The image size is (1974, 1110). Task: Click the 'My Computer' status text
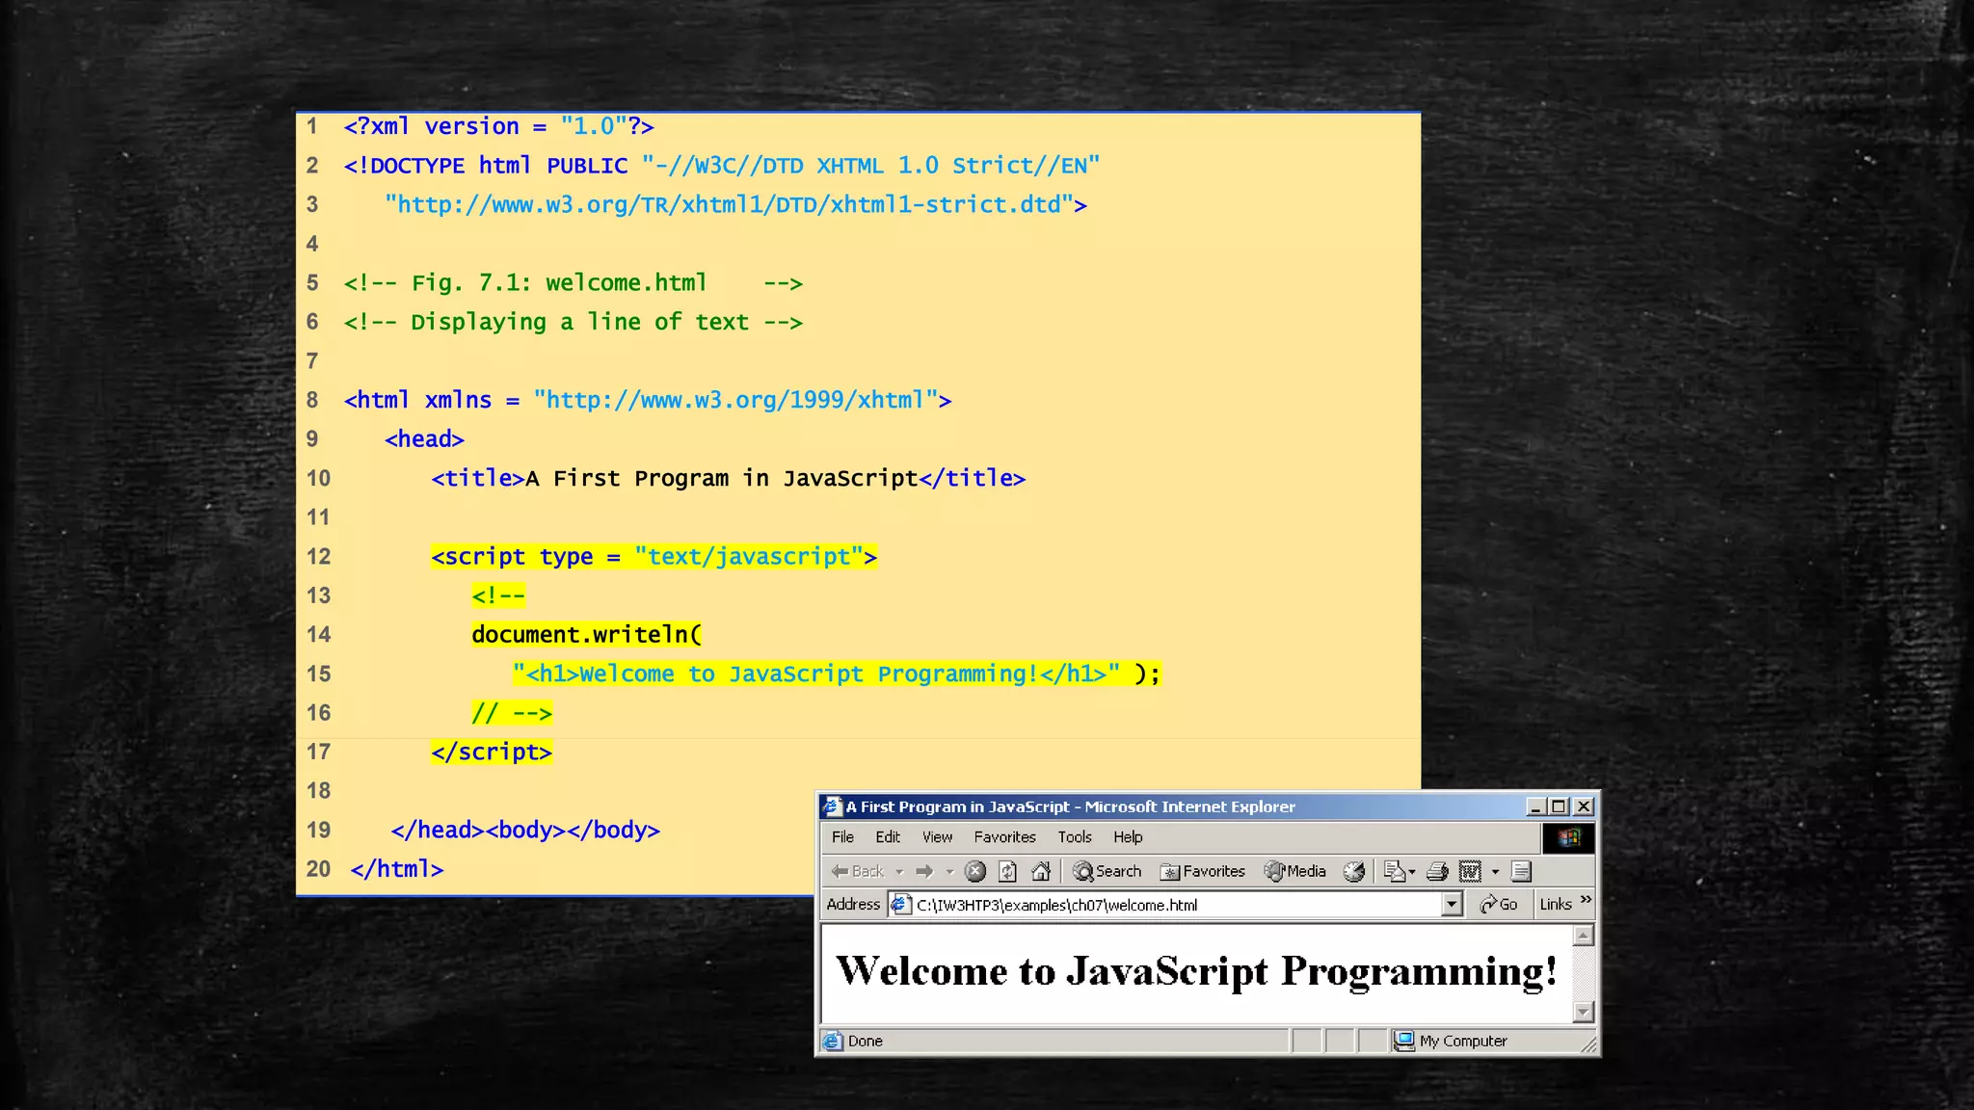[x=1463, y=1041]
